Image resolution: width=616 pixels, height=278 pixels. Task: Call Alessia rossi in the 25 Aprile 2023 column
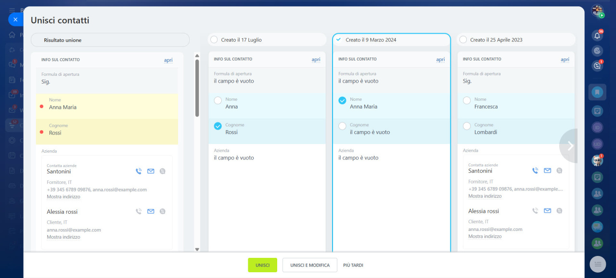(535, 211)
